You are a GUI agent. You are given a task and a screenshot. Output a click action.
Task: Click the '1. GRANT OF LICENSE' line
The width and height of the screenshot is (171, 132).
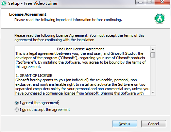(34, 76)
